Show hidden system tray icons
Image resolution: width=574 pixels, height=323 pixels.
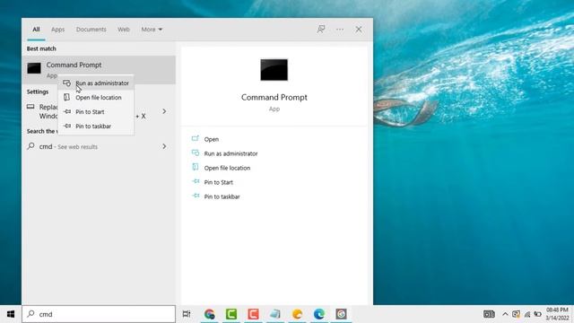point(505,314)
